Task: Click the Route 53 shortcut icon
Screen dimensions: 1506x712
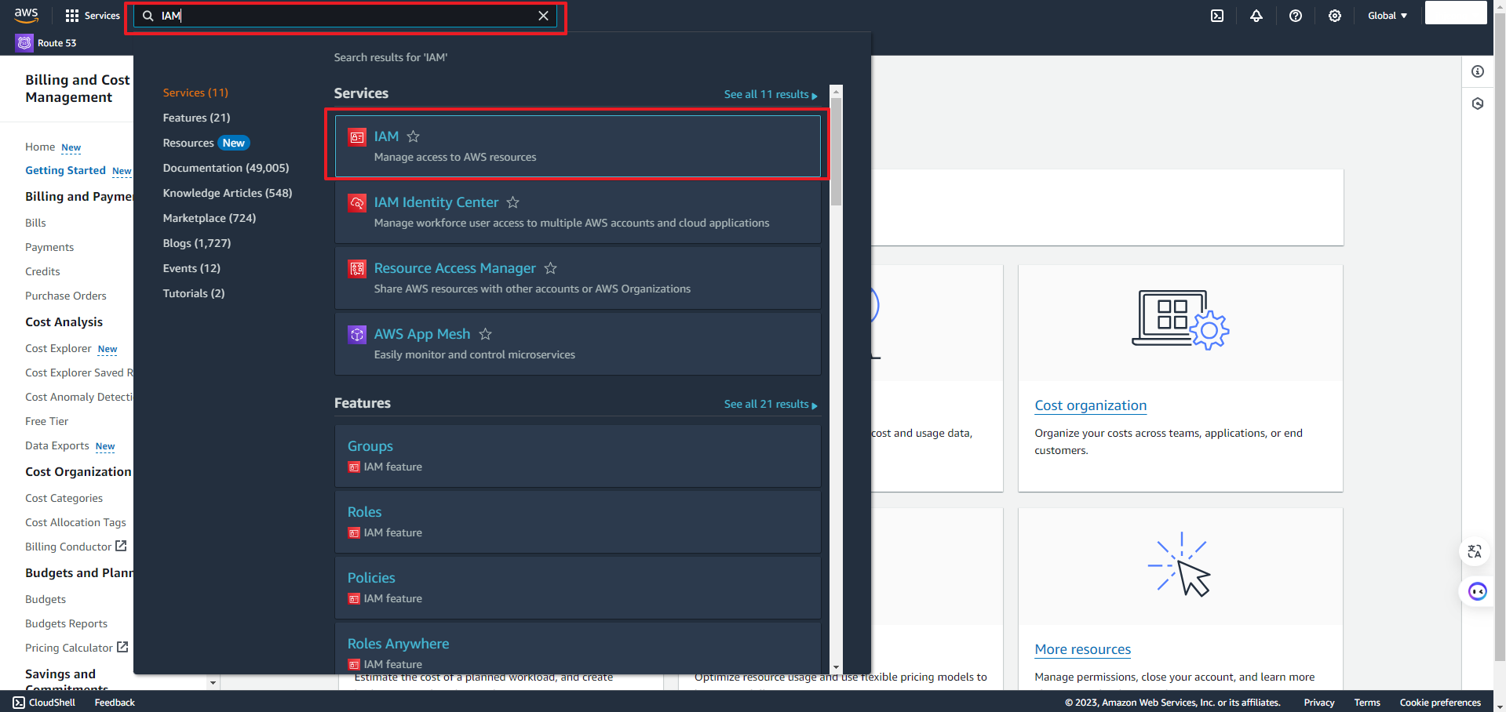Action: [24, 43]
